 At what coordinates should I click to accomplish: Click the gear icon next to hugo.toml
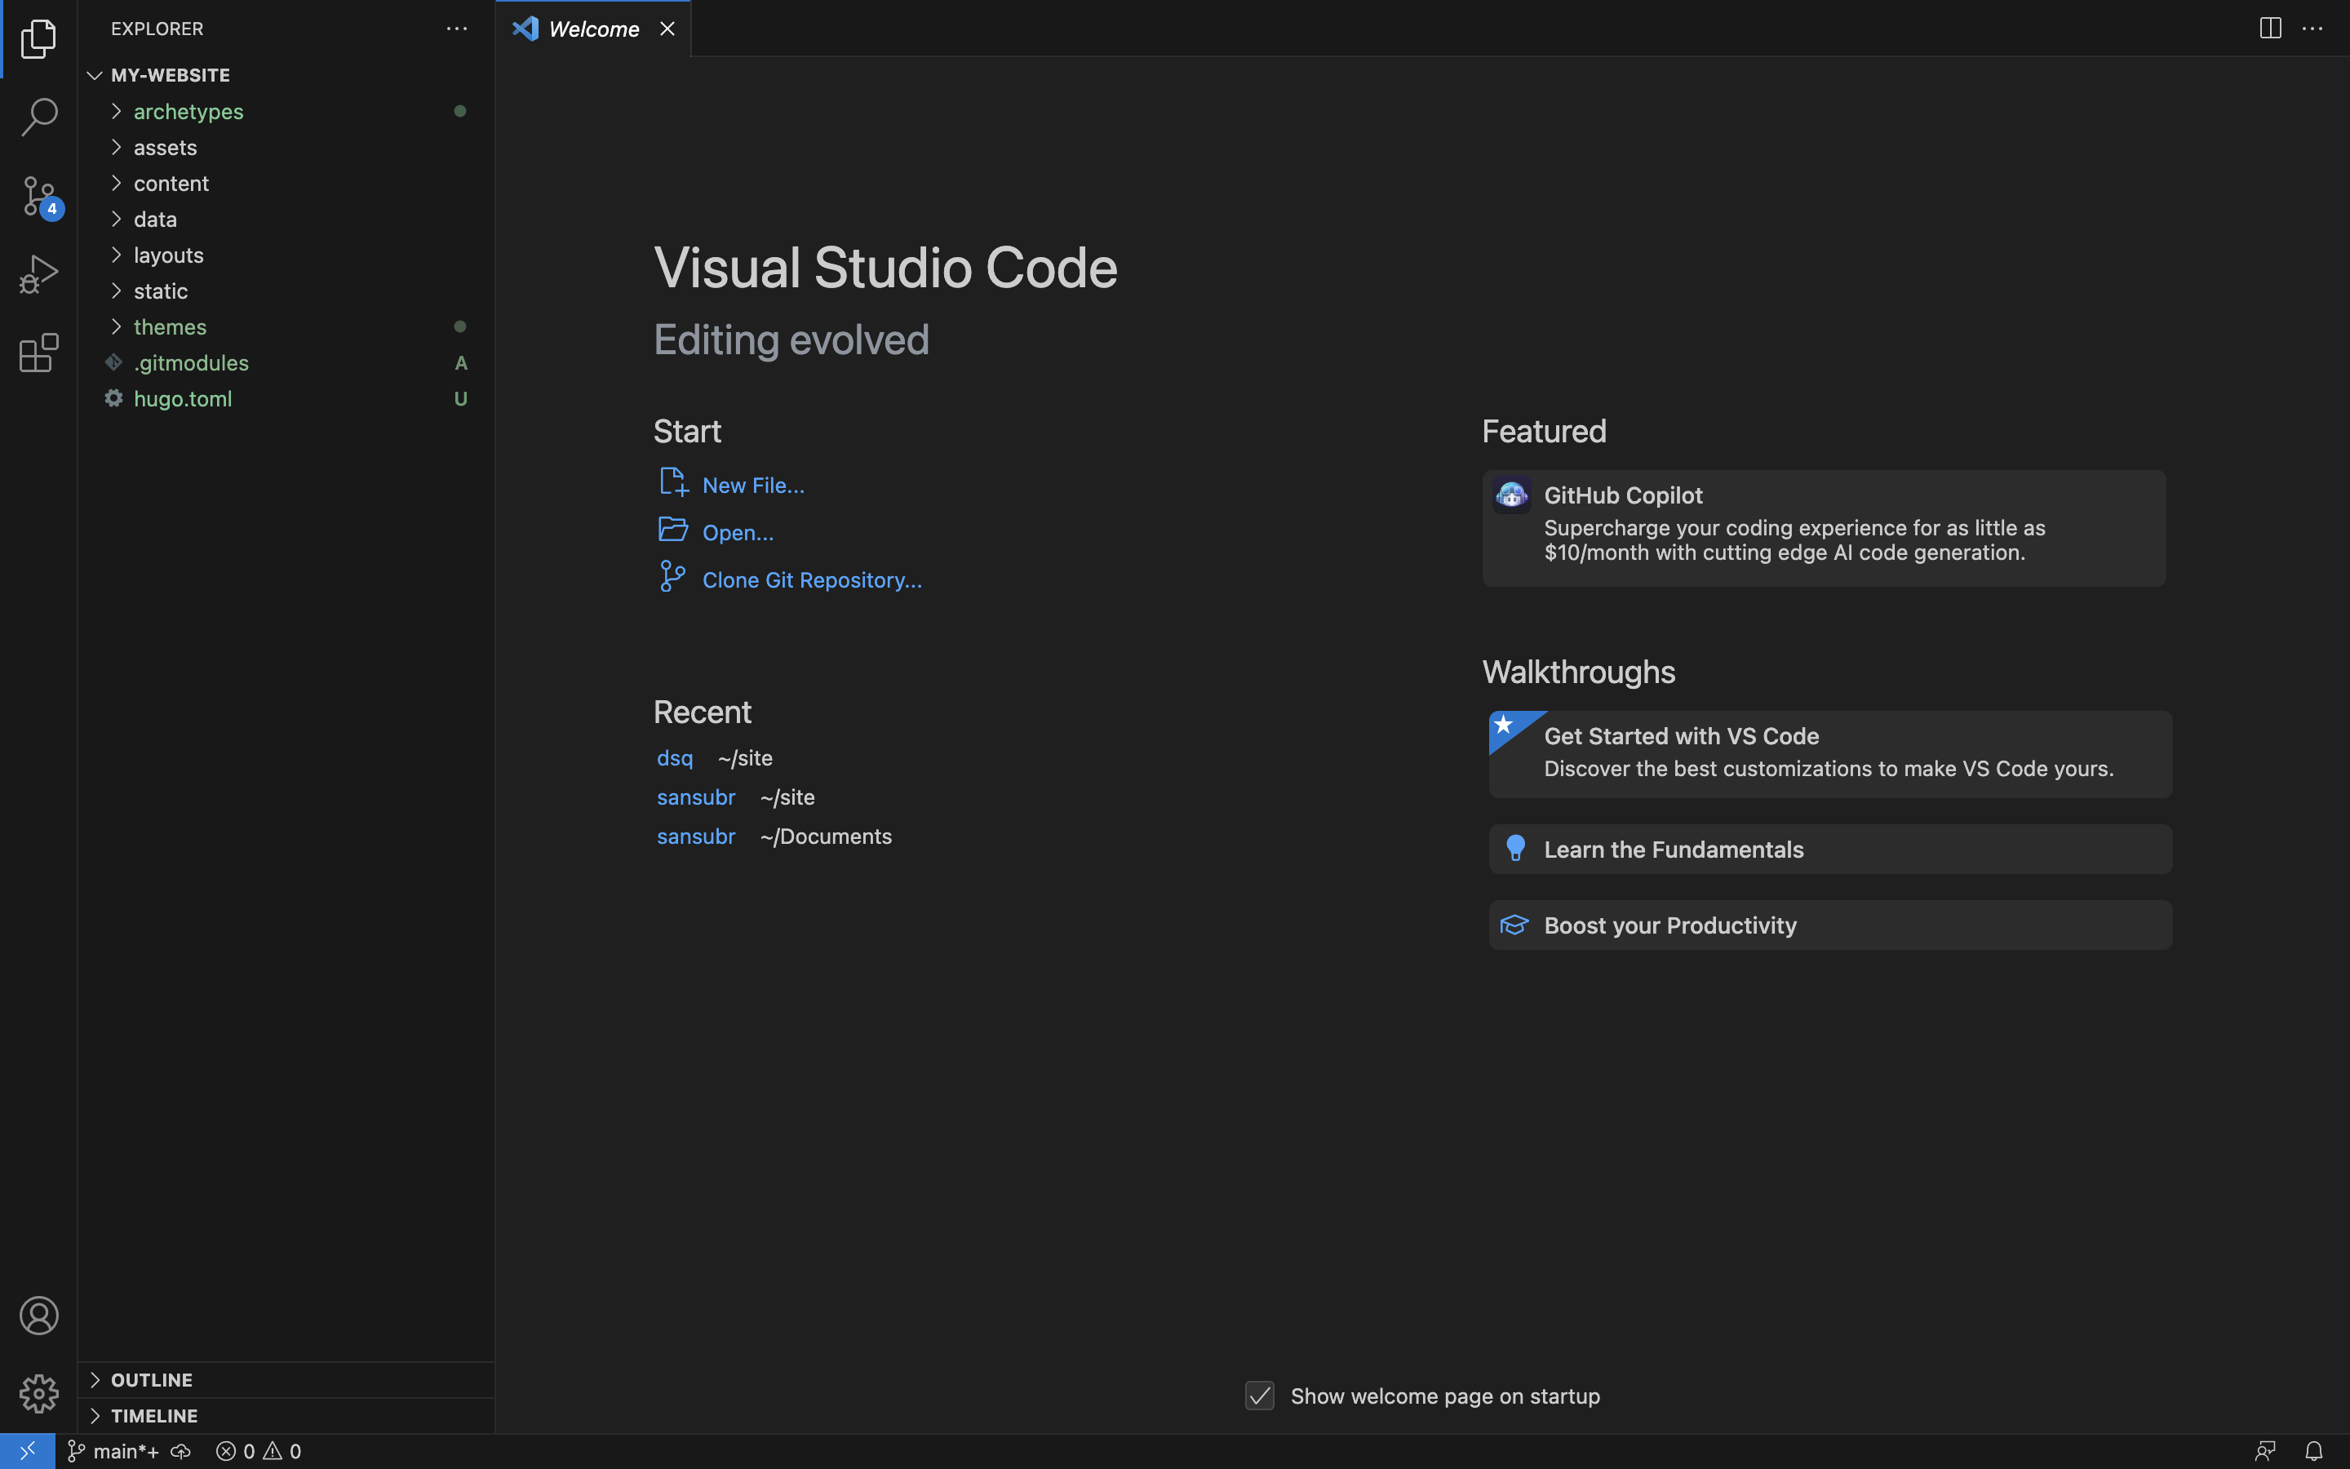113,398
